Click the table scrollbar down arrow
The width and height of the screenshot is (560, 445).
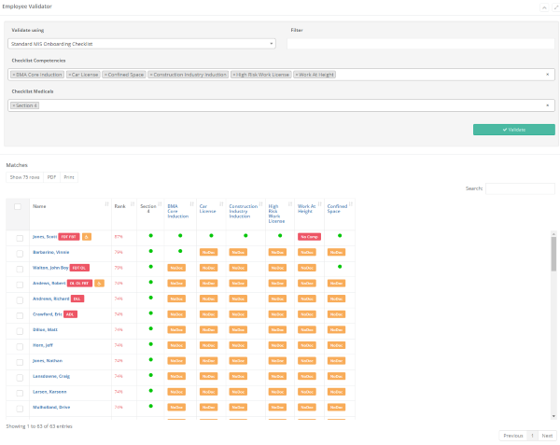[x=553, y=416]
